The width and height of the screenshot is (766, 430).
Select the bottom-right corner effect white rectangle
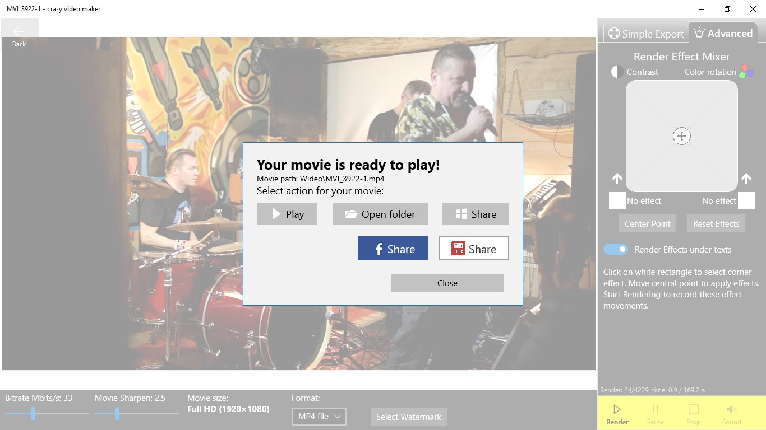pos(746,200)
